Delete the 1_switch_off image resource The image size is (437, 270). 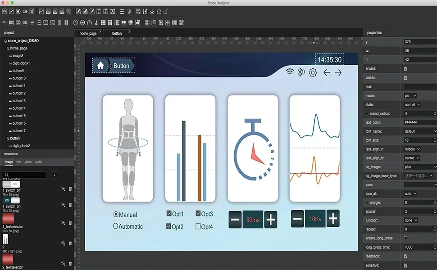pyautogui.click(x=70, y=189)
